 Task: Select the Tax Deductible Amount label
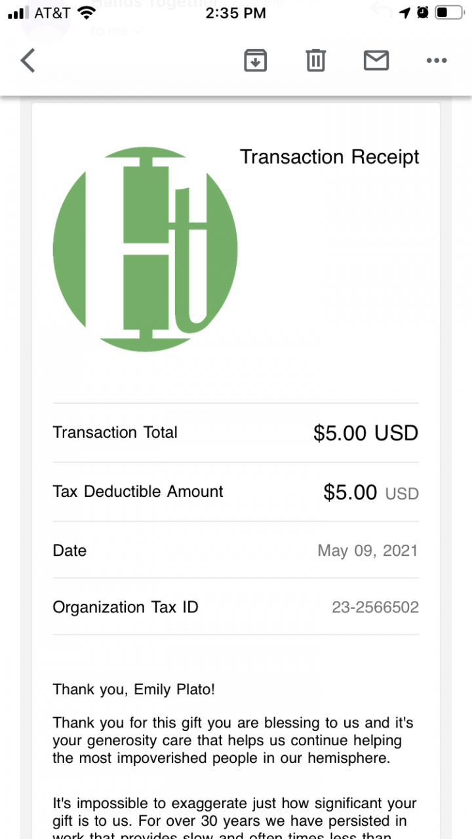pos(138,492)
